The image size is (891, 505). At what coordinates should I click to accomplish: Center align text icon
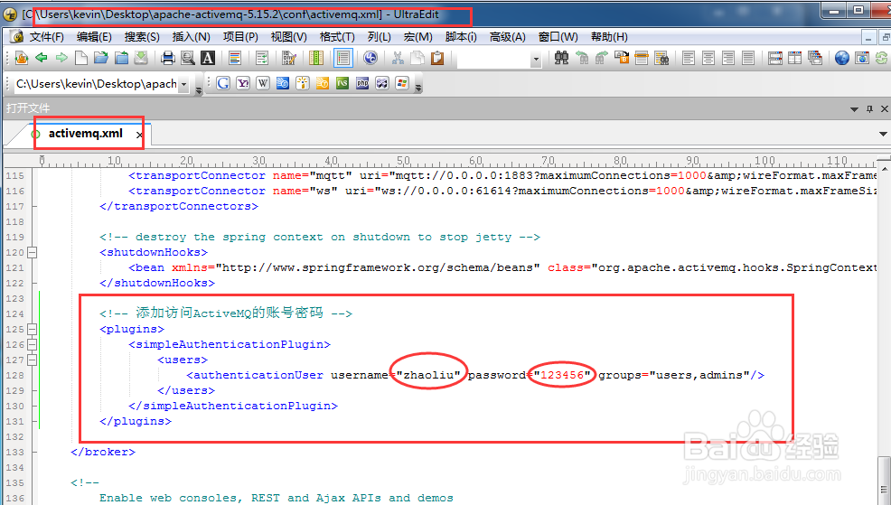point(708,58)
